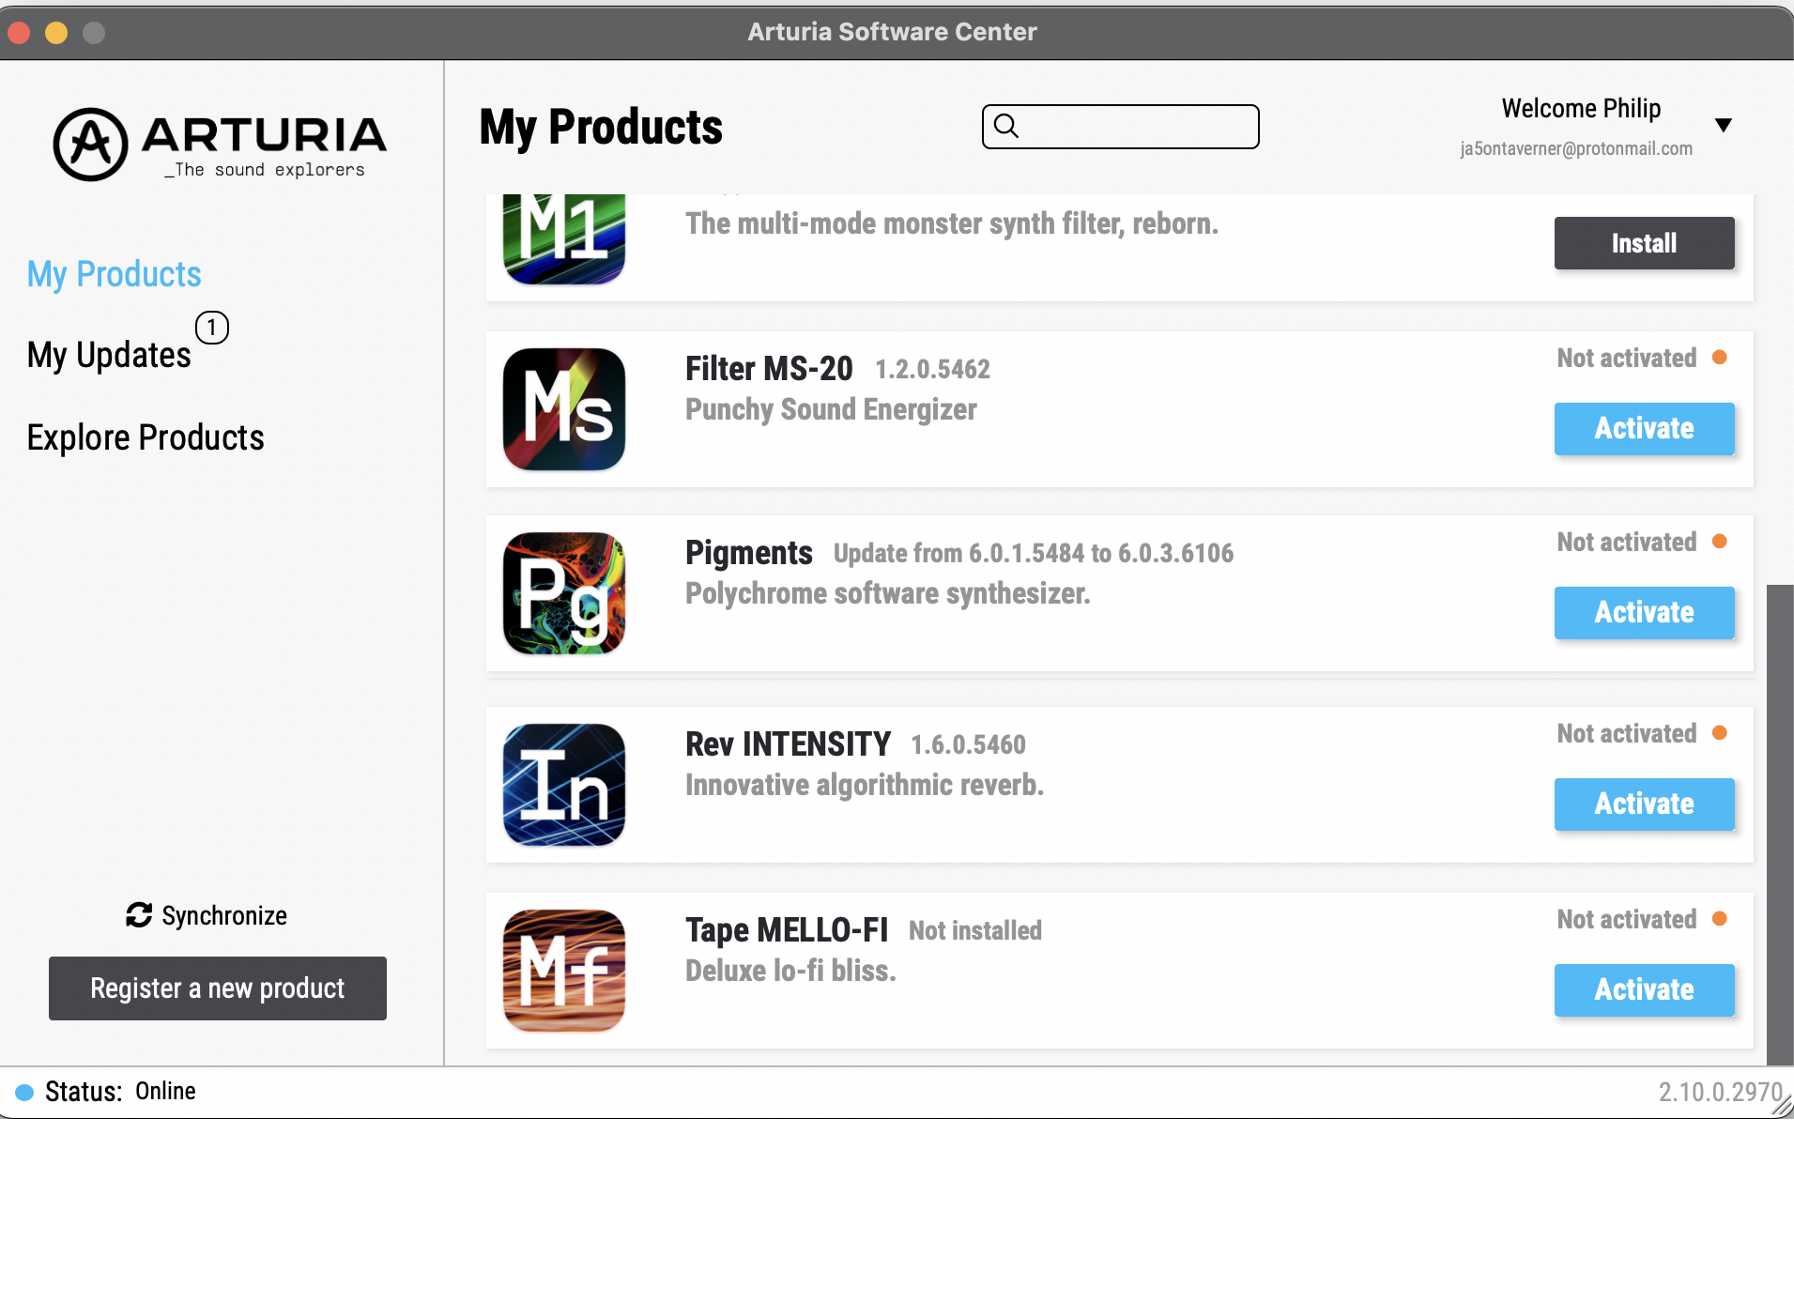Click the multi-mode monster filter description
This screenshot has width=1794, height=1302.
952,224
